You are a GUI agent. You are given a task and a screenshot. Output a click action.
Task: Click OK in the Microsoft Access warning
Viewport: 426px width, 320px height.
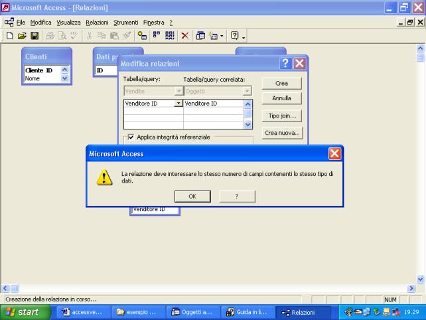pyautogui.click(x=192, y=197)
